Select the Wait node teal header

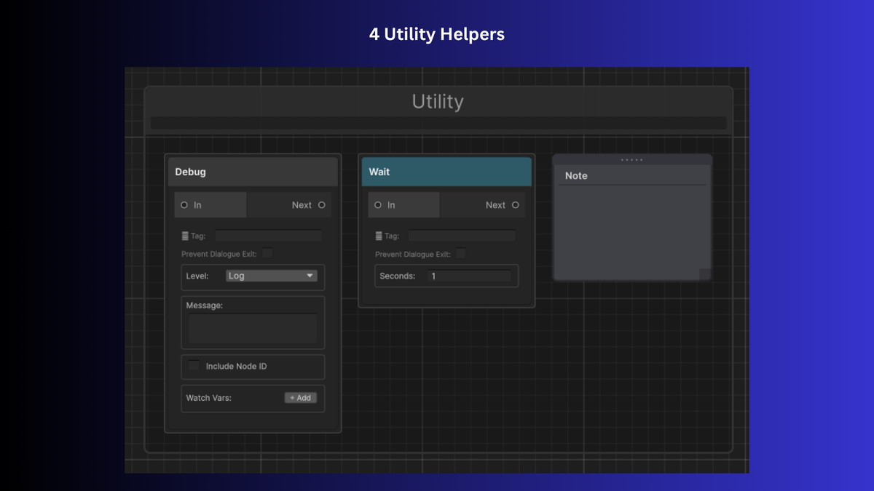446,172
